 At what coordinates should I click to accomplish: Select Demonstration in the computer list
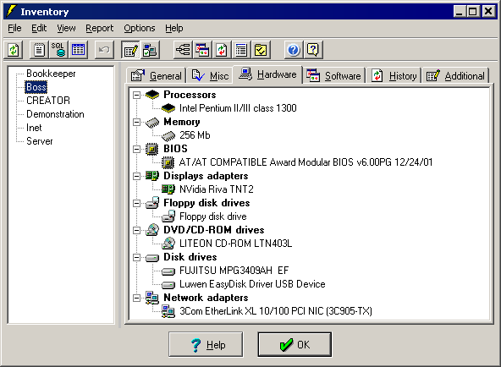pos(55,114)
